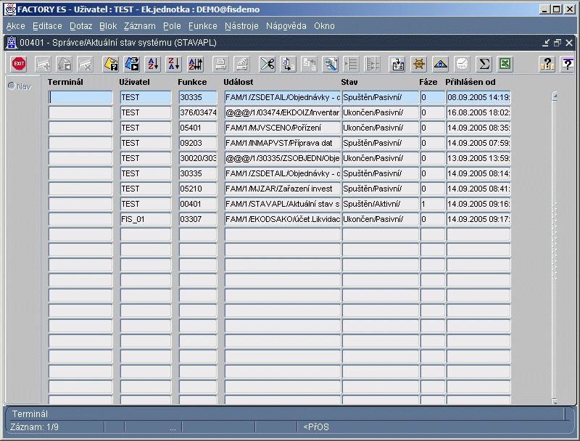
Task: Click the enter query icon with question mark
Action: [111, 64]
